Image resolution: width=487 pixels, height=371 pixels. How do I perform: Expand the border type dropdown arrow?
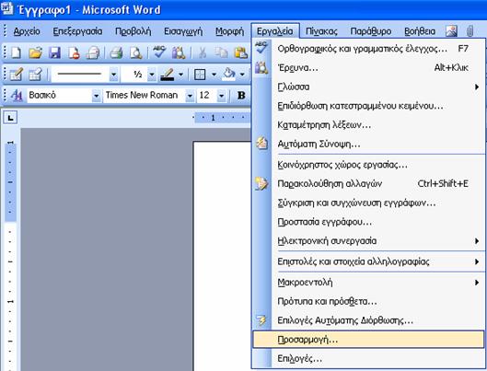point(214,75)
